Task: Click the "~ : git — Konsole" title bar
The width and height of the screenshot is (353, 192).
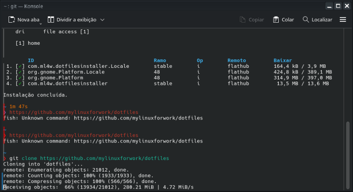Action: [171, 6]
